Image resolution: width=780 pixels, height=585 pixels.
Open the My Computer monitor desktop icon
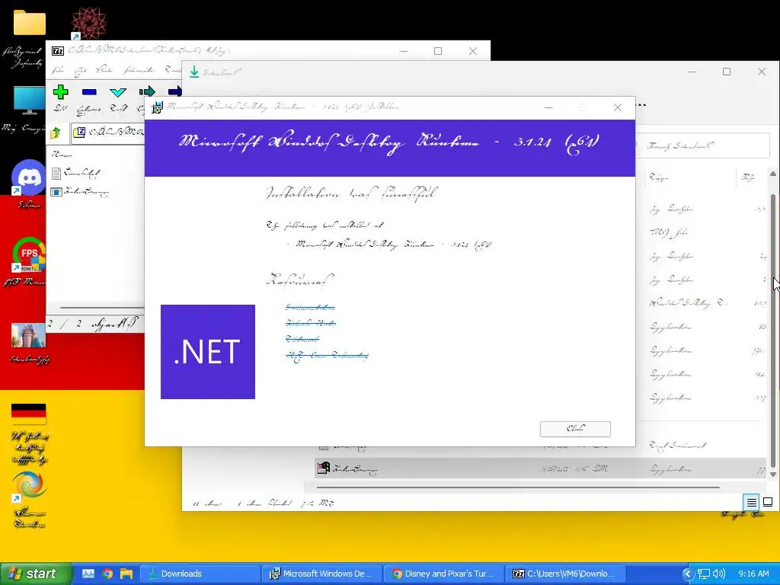tap(30, 101)
